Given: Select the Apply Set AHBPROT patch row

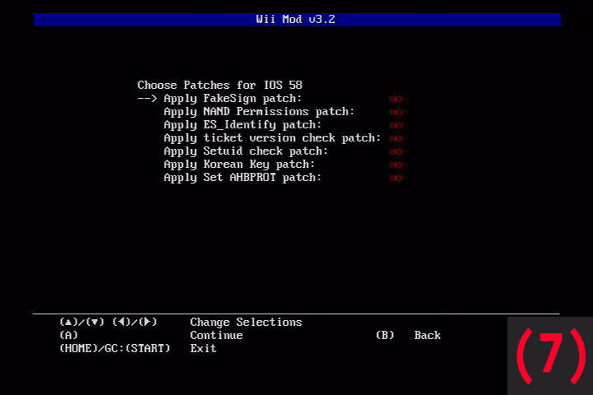Looking at the screenshot, I should point(242,178).
